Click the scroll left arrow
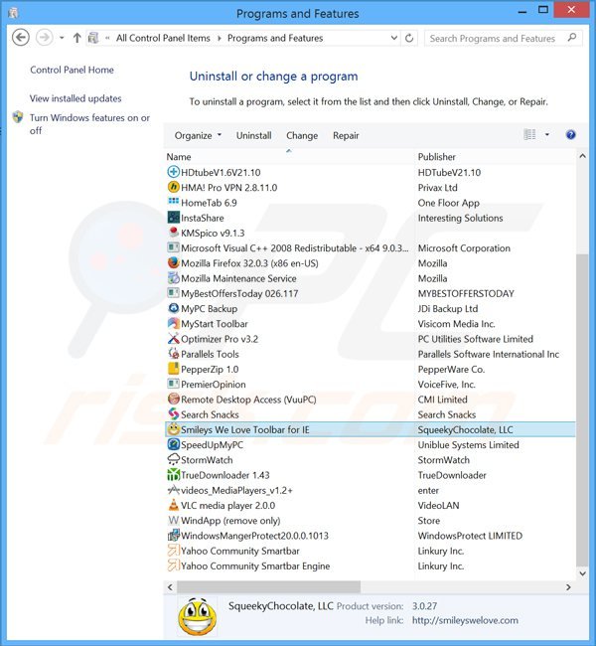 [x=170, y=587]
